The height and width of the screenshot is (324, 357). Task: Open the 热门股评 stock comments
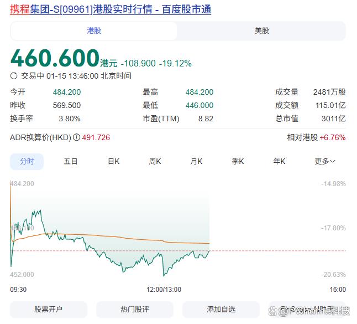point(135,310)
